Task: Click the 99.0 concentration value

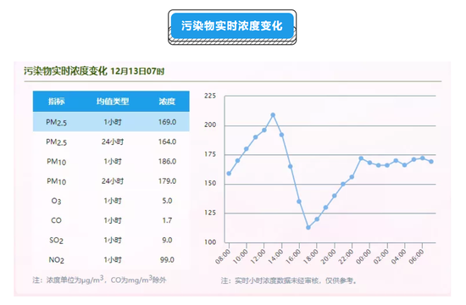Action: (167, 260)
